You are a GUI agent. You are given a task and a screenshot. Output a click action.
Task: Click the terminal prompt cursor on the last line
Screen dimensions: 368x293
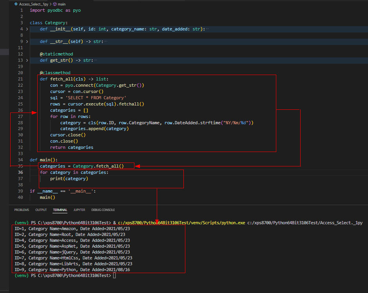click(x=114, y=275)
